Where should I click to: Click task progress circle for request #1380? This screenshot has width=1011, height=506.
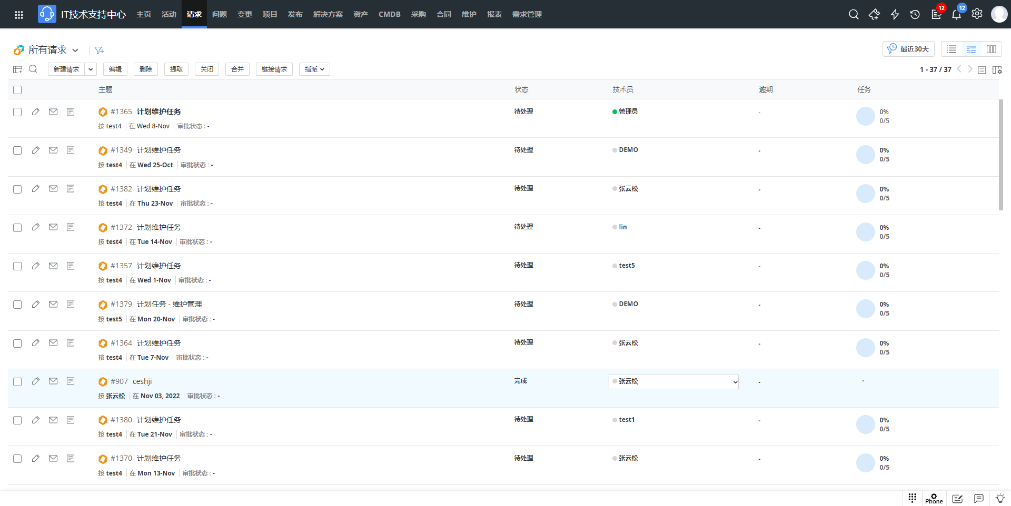point(865,424)
